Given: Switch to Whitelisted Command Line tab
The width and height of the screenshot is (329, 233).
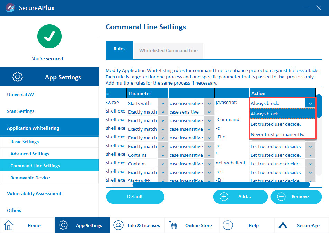Looking at the screenshot, I should tap(168, 50).
